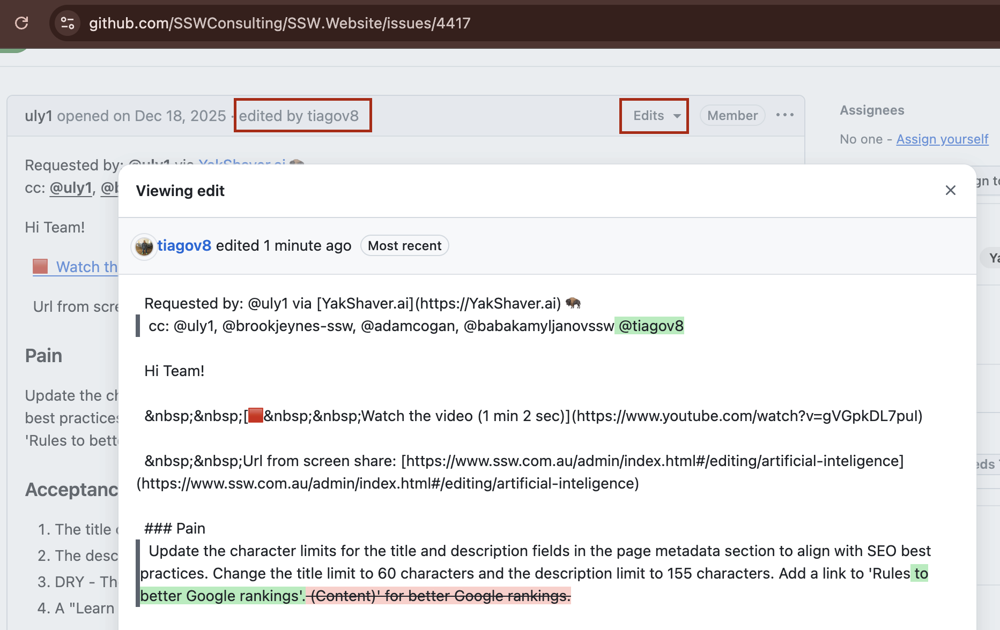Reload the page with the refresh icon

21,23
